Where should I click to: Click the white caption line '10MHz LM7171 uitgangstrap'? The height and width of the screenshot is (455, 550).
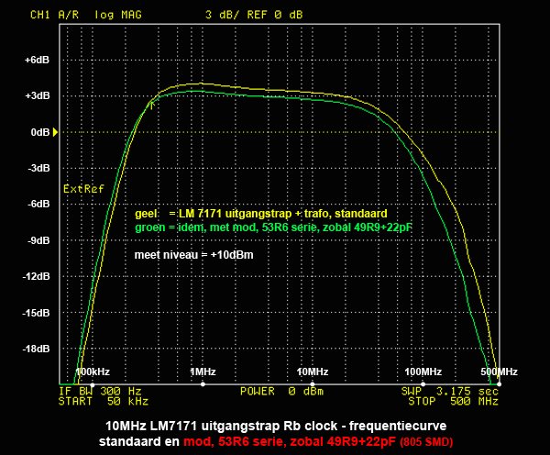276,426
